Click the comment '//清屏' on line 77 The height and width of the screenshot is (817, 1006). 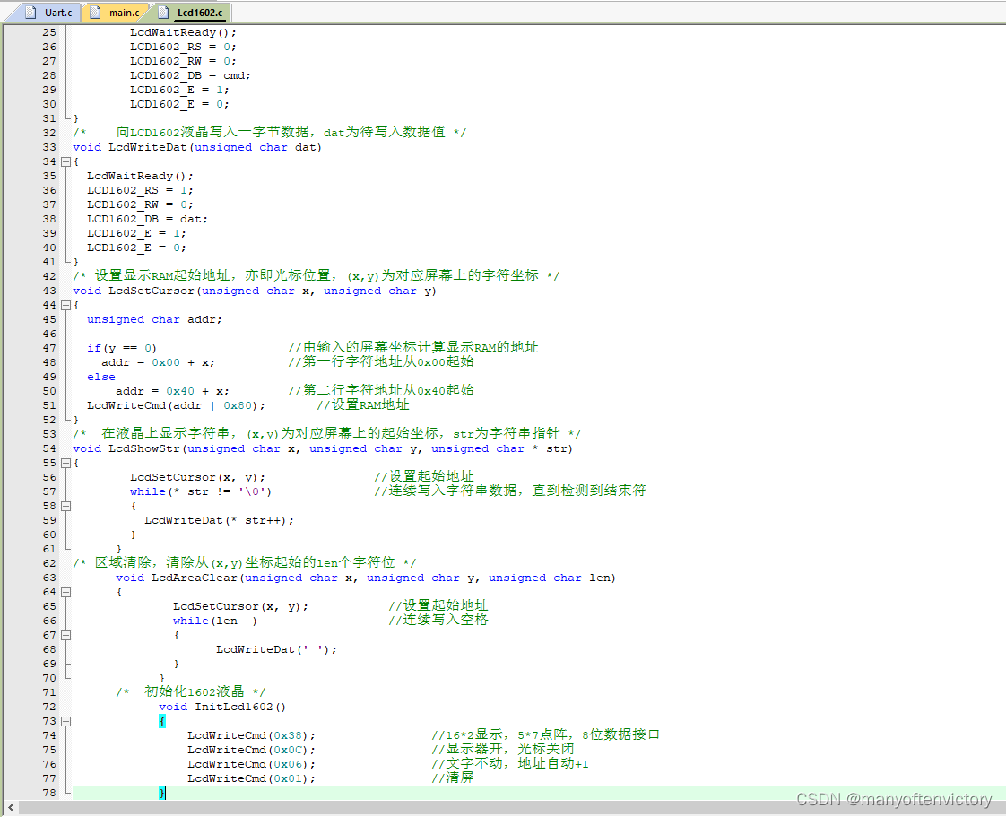(452, 778)
